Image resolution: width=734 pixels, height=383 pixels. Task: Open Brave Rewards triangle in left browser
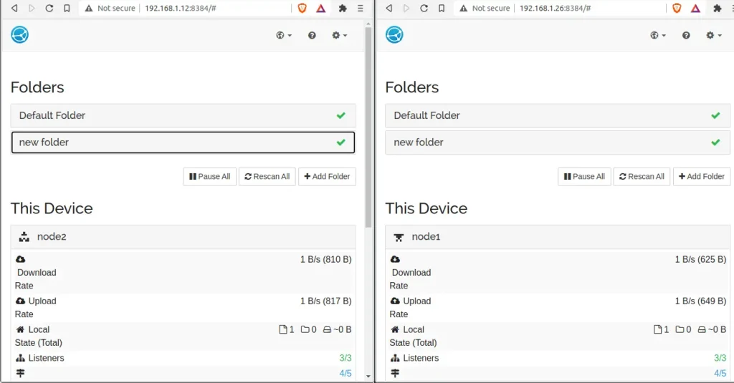320,8
